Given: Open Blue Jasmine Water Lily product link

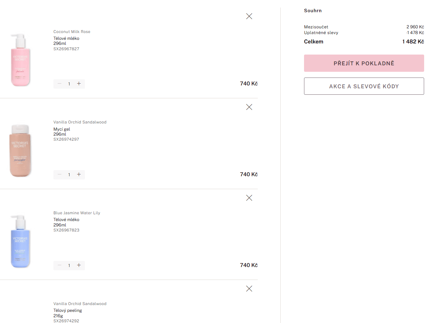Looking at the screenshot, I should (76, 213).
